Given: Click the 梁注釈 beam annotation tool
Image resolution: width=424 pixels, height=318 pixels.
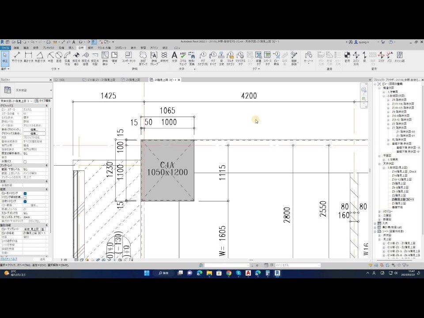Looking at the screenshot, I should [x=221, y=58].
